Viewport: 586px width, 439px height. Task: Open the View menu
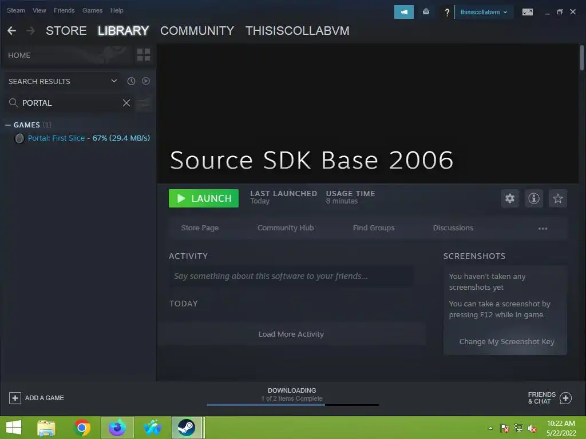coord(39,10)
